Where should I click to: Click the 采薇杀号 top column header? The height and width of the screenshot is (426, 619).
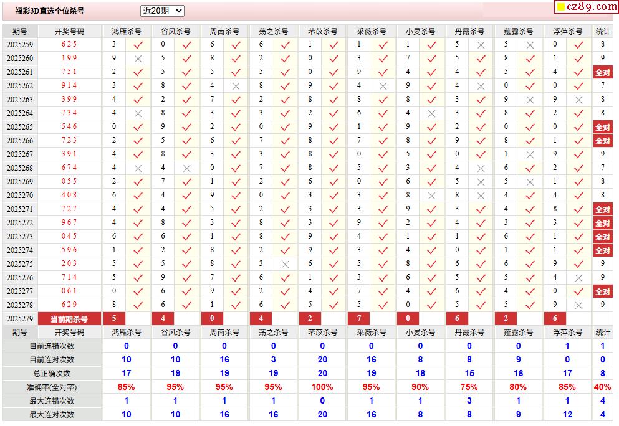coord(371,32)
